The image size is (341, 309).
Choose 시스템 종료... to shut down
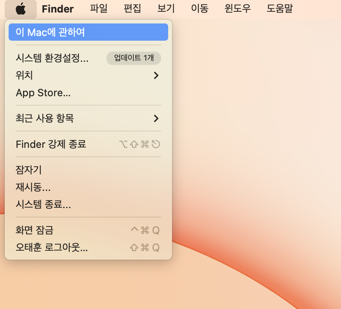88,204
